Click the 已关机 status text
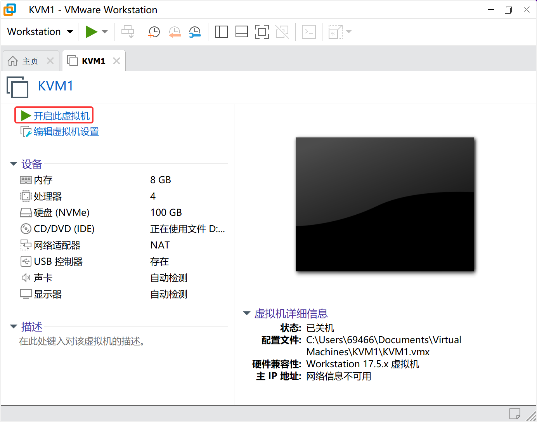 click(x=320, y=328)
